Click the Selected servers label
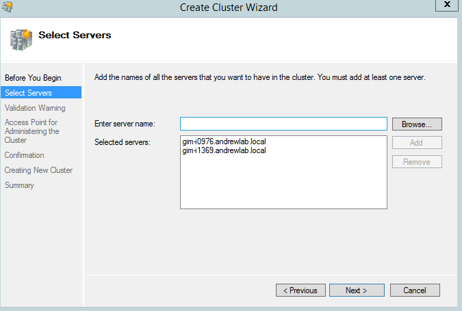The width and height of the screenshot is (462, 311). click(123, 142)
